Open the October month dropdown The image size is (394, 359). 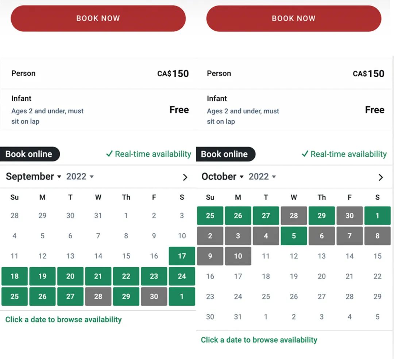click(223, 177)
